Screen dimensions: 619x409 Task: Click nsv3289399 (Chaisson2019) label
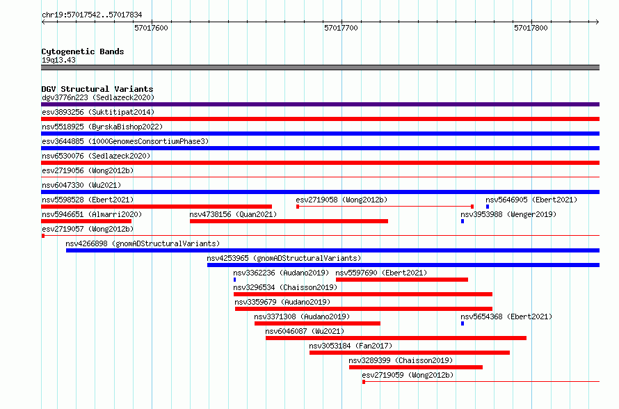point(401,360)
